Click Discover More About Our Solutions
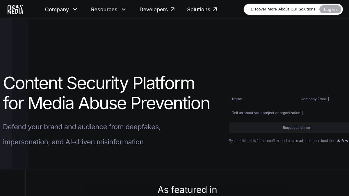This screenshot has width=349, height=196. click(283, 9)
